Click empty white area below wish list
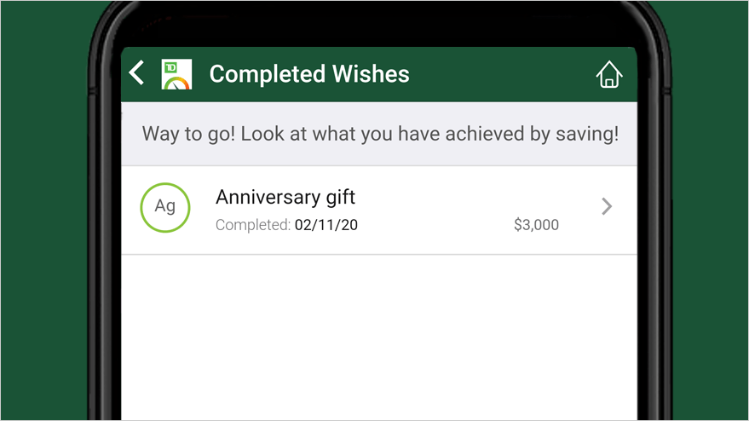Viewport: 749px width, 421px height. pos(379,337)
